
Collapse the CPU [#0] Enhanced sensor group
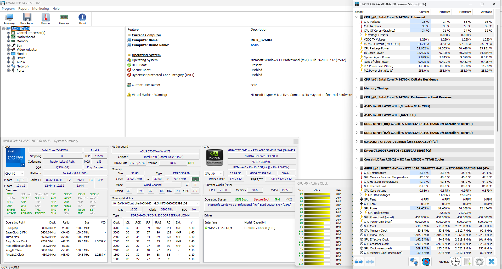(357, 17)
